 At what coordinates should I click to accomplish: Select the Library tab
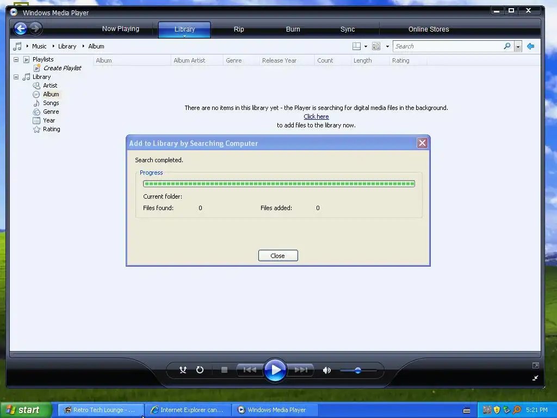coord(184,29)
